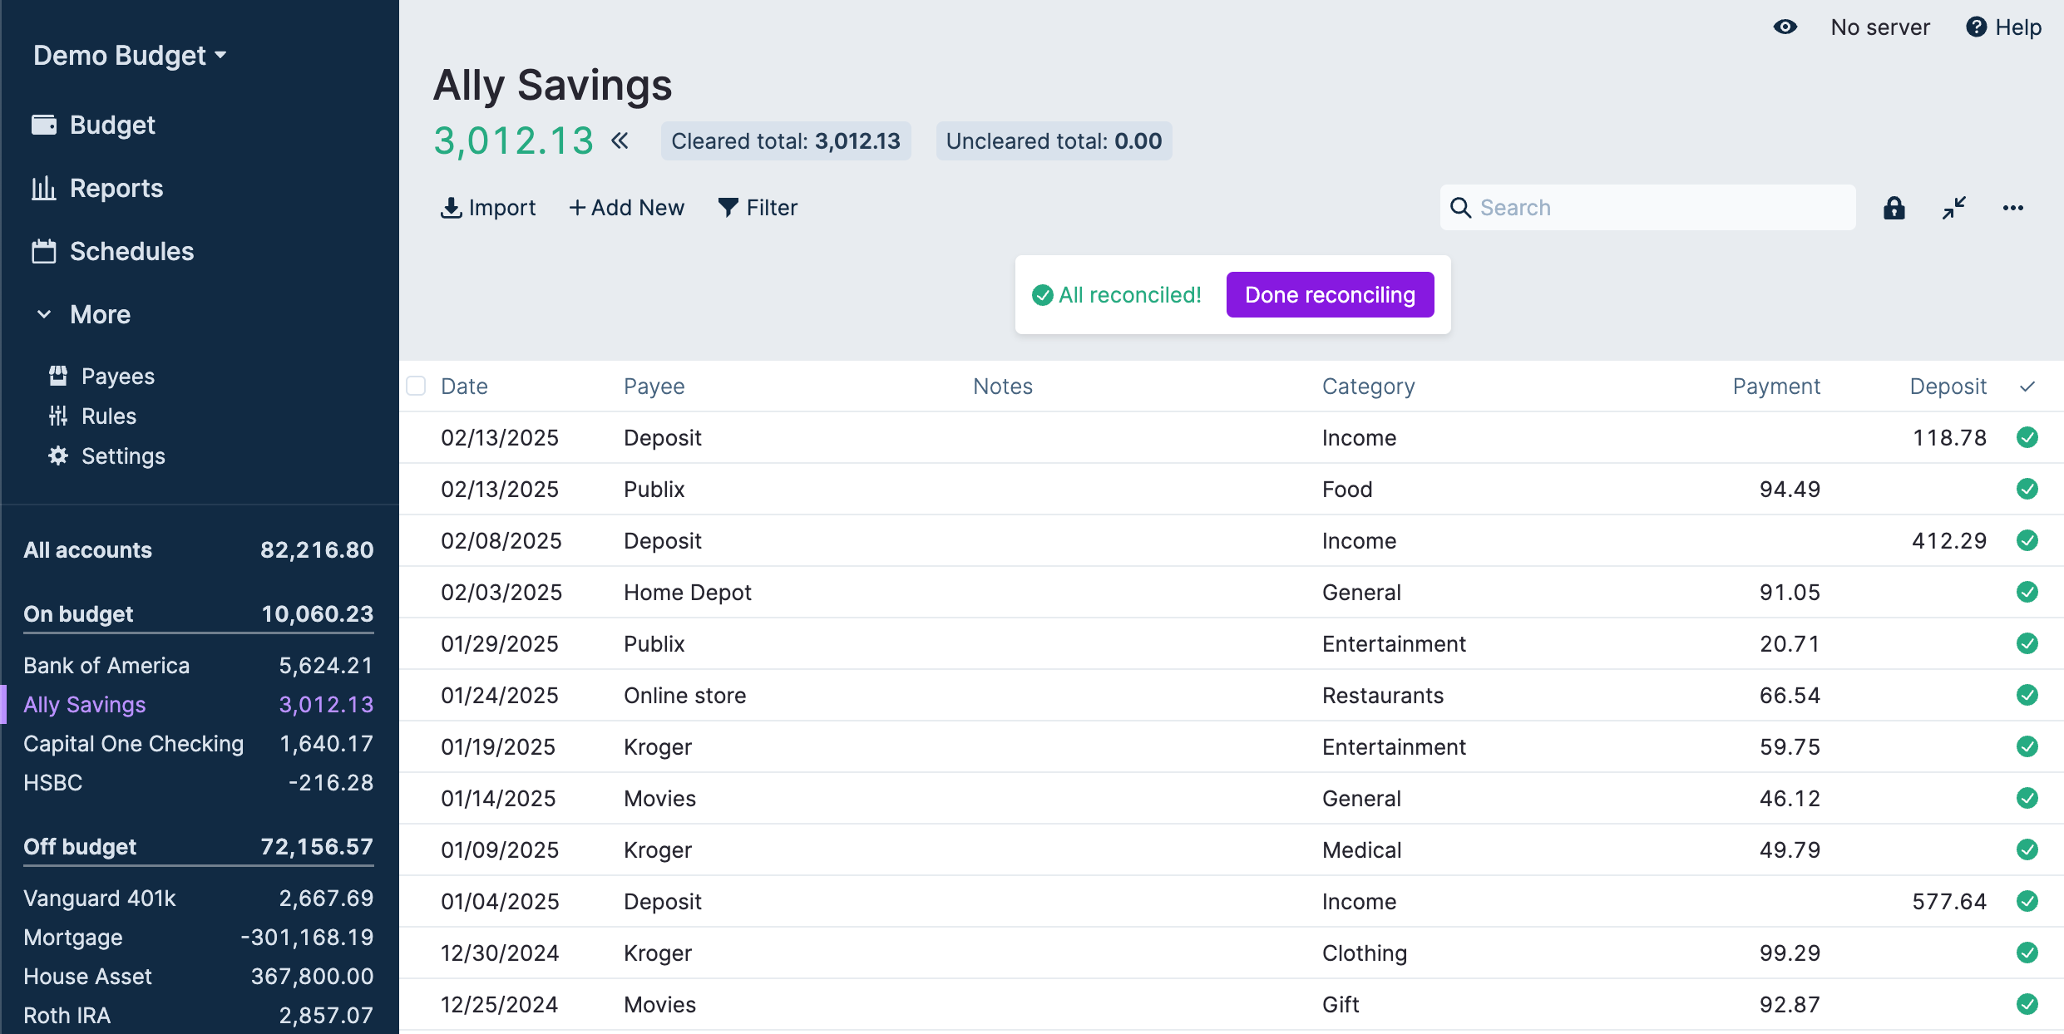2064x1034 pixels.
Task: Toggle privacy mode eye icon
Action: click(x=1785, y=27)
